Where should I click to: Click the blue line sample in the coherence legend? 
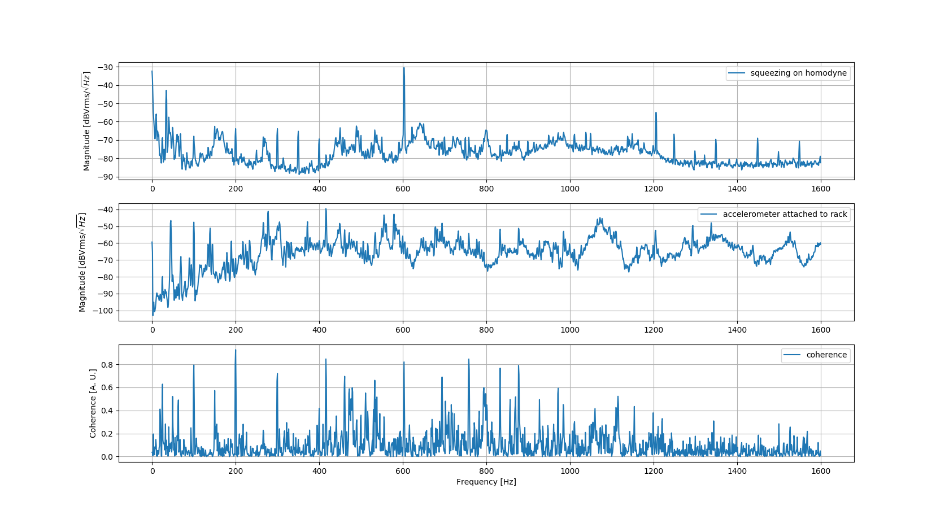coord(793,355)
